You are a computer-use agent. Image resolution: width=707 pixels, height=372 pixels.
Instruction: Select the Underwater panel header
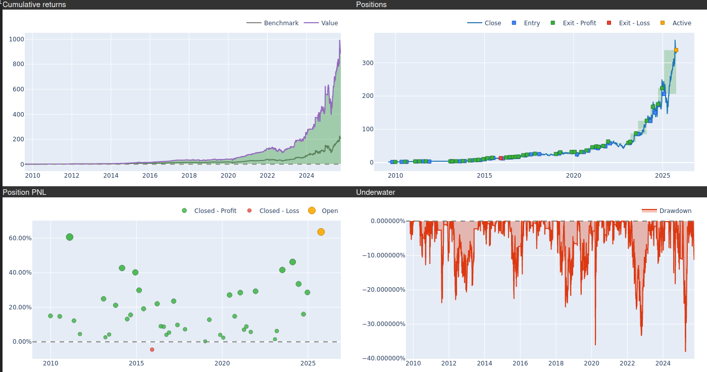click(376, 192)
